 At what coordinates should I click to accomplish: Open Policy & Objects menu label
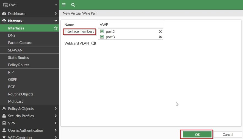click(21, 109)
